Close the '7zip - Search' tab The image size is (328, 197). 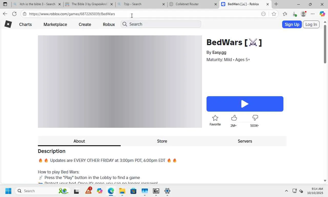tap(163, 4)
